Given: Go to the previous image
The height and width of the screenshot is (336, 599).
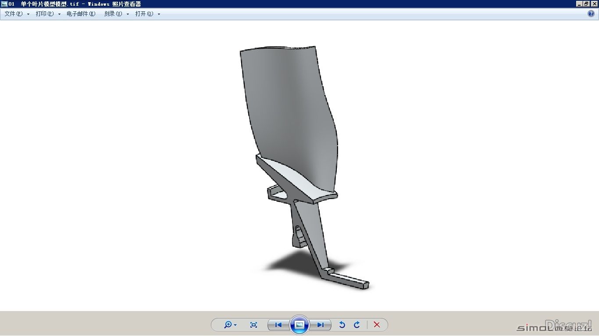Looking at the screenshot, I should tap(278, 325).
